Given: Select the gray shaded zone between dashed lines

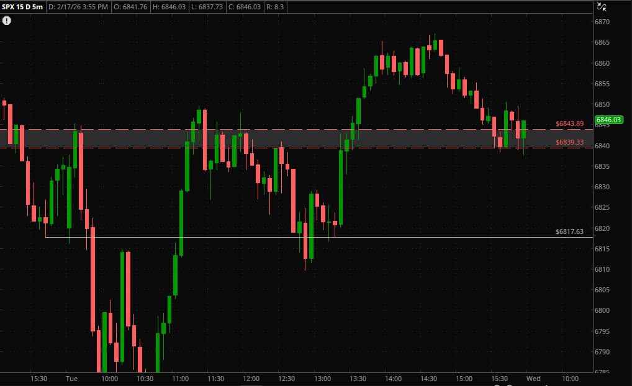Looking at the screenshot, I should [296, 138].
